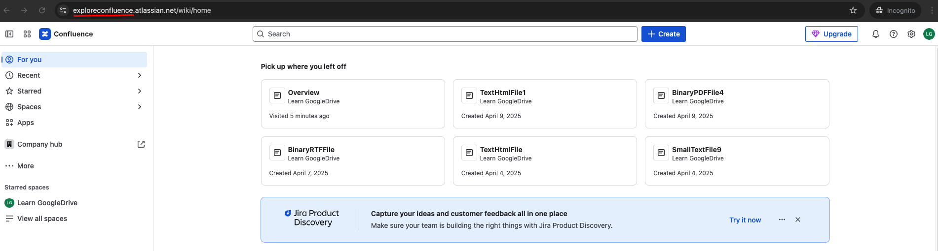Click the Company hub external link icon

(x=141, y=144)
